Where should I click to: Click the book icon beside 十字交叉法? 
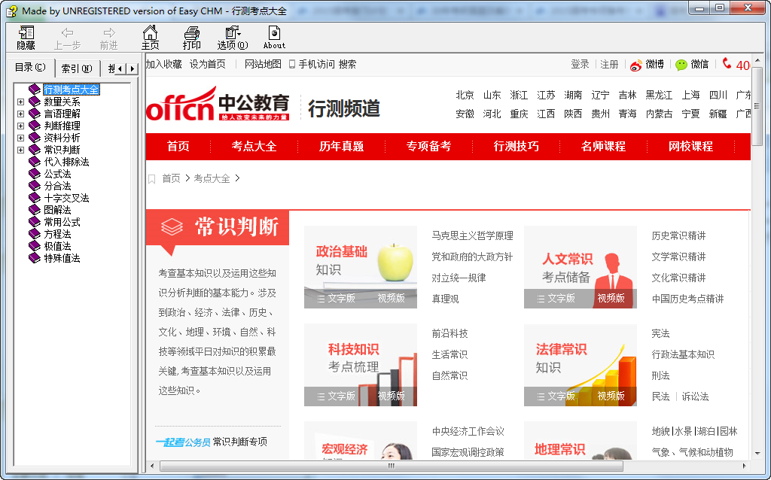point(35,198)
